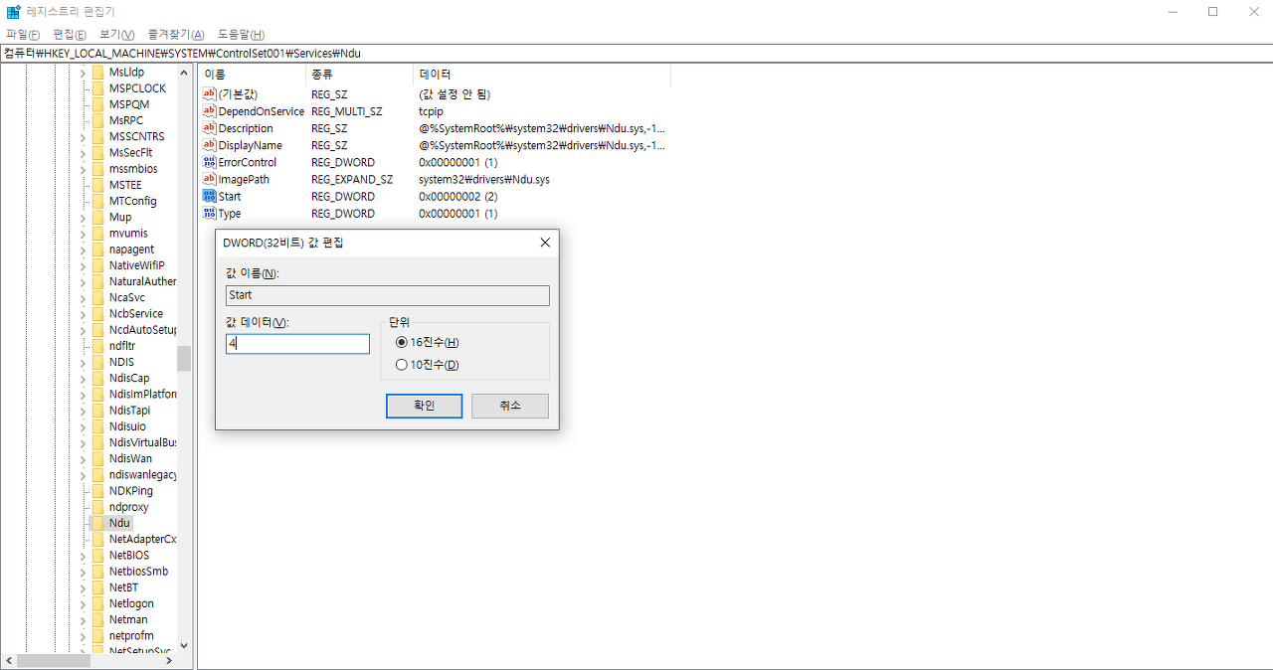
Task: Expand the MsSecFlt tree node
Action: click(x=83, y=153)
